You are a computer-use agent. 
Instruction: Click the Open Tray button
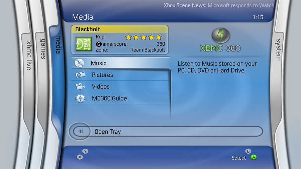coord(166,132)
